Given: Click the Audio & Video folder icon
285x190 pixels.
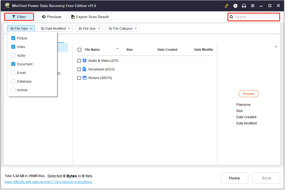Looking at the screenshot, I should click(x=85, y=60).
